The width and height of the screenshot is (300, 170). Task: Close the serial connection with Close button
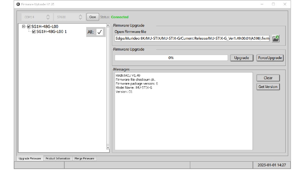pos(93,17)
